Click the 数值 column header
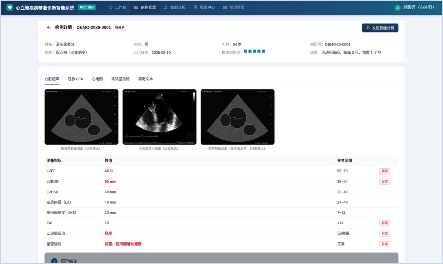 point(108,161)
